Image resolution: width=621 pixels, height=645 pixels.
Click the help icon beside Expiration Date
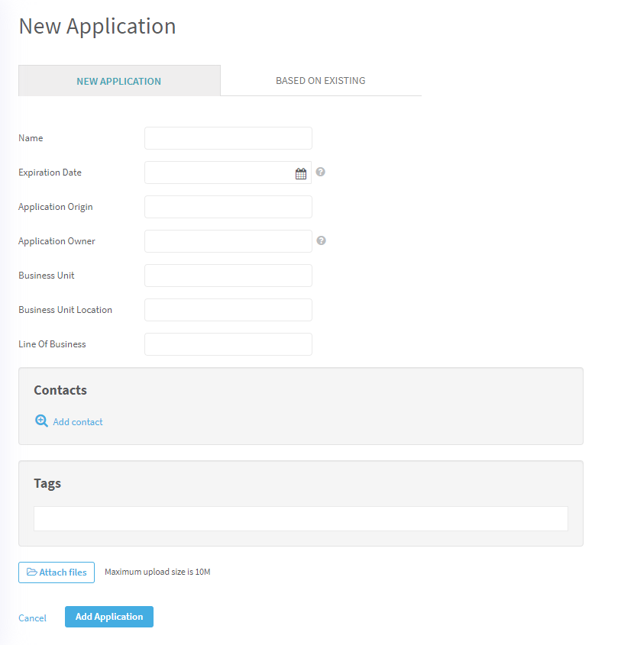click(x=321, y=172)
